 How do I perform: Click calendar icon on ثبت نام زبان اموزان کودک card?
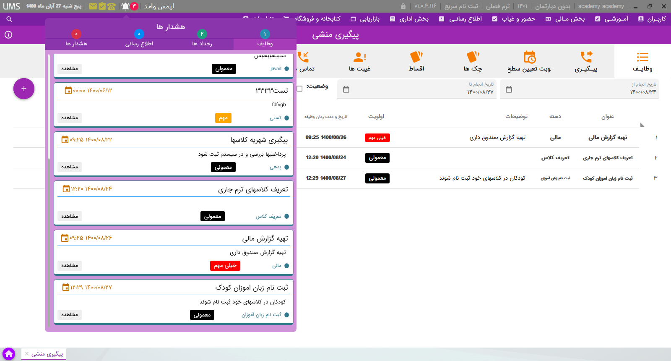(x=66, y=287)
